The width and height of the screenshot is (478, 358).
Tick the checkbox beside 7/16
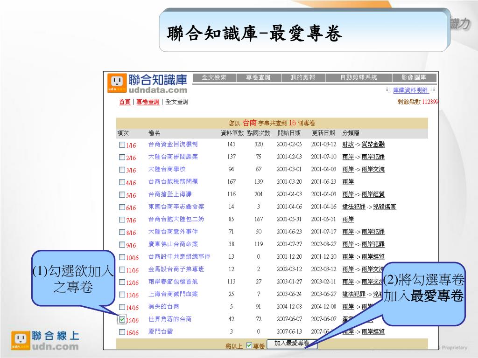(122, 220)
